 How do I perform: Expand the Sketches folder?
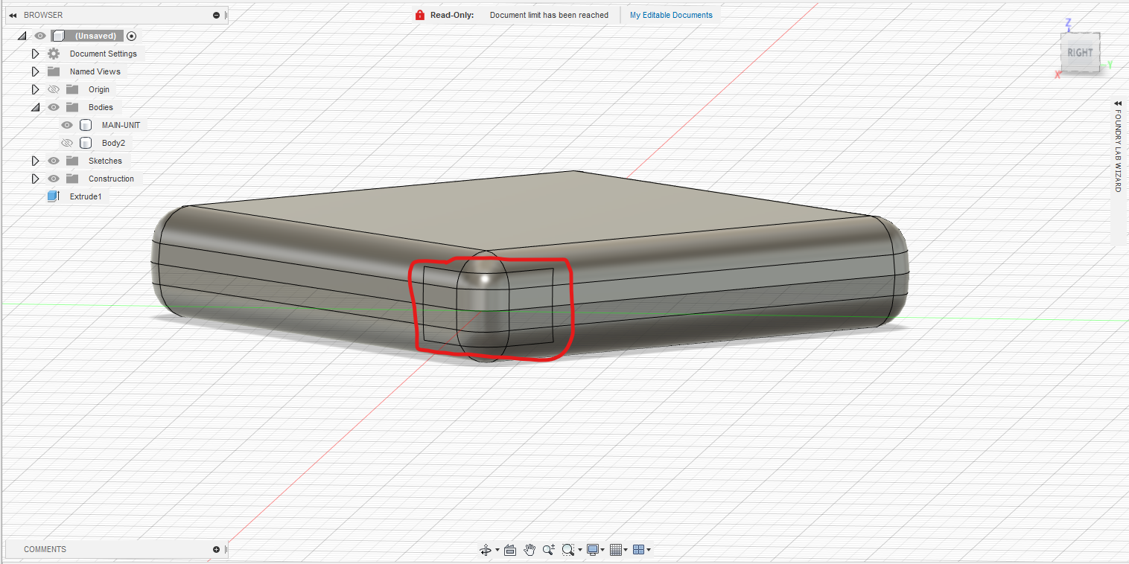[34, 160]
